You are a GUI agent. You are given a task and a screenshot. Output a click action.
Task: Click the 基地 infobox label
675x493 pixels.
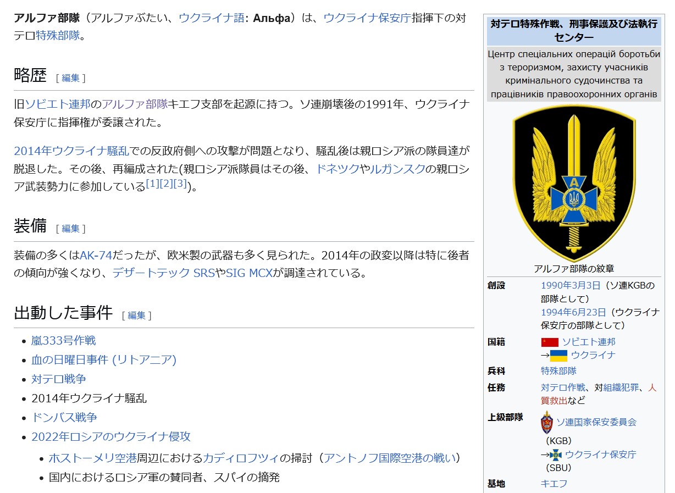pos(496,484)
